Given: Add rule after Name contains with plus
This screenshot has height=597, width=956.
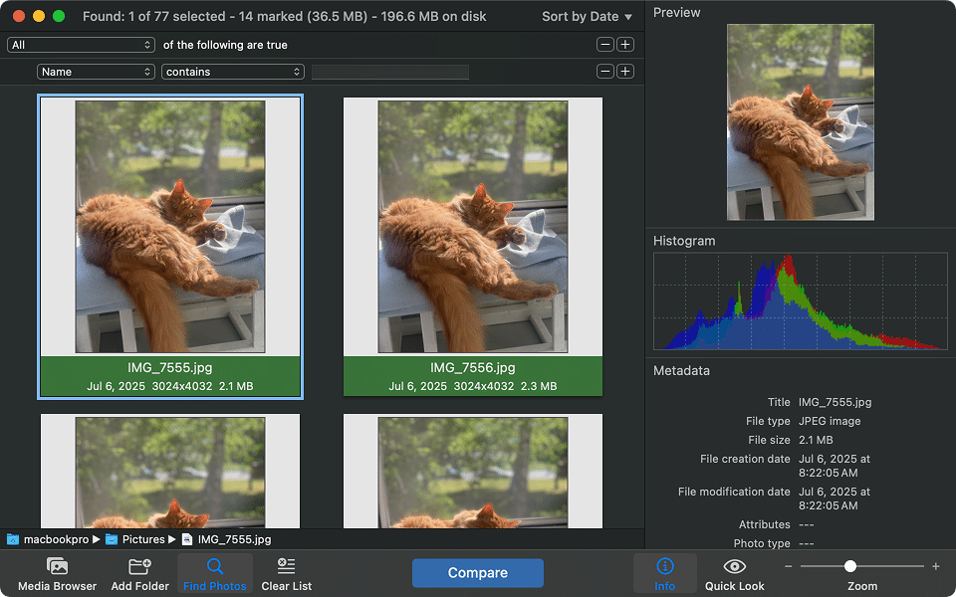Looking at the screenshot, I should tap(625, 72).
